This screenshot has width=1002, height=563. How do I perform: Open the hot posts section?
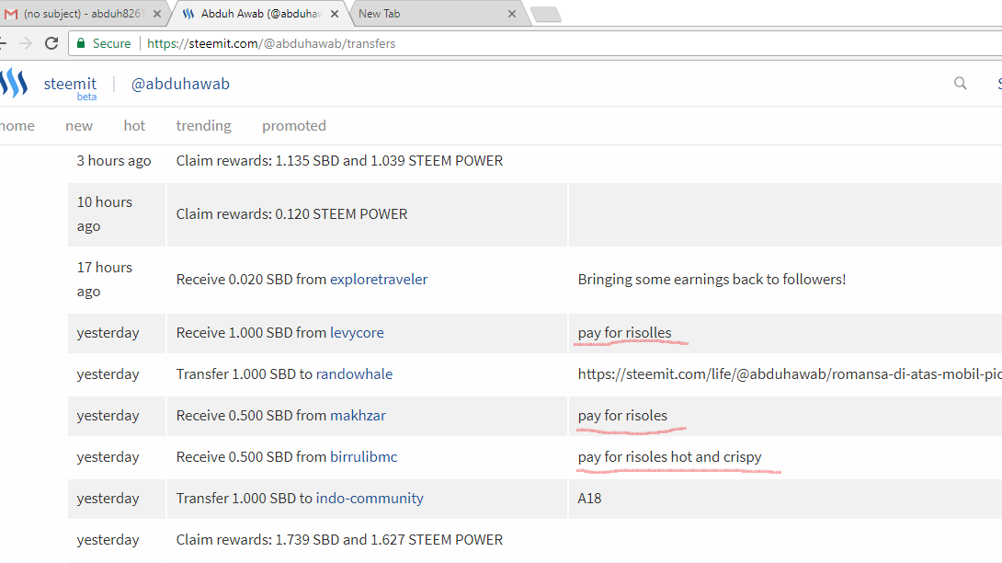(x=134, y=125)
